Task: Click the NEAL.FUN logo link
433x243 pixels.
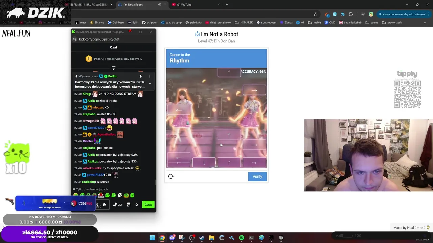Action: click(x=16, y=33)
